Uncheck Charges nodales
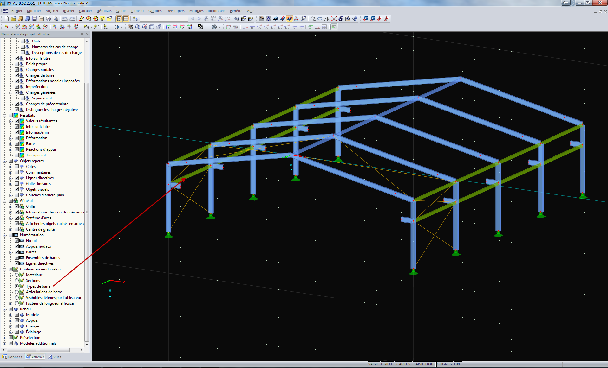The width and height of the screenshot is (608, 368). coord(17,70)
